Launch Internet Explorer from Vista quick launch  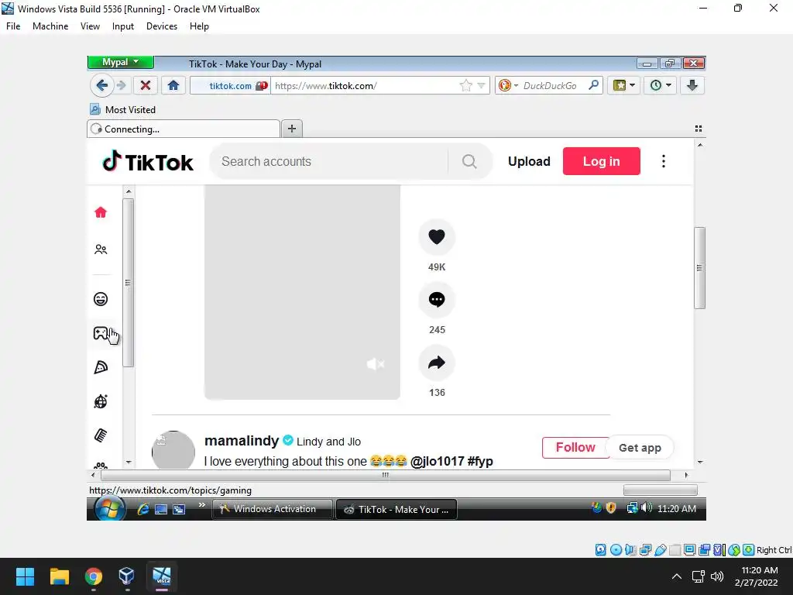[143, 509]
